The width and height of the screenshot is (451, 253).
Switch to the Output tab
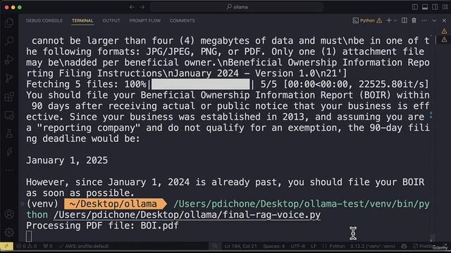(111, 20)
